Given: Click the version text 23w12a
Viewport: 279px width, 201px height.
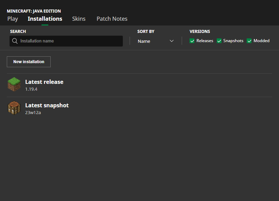Looking at the screenshot, I should [33, 113].
